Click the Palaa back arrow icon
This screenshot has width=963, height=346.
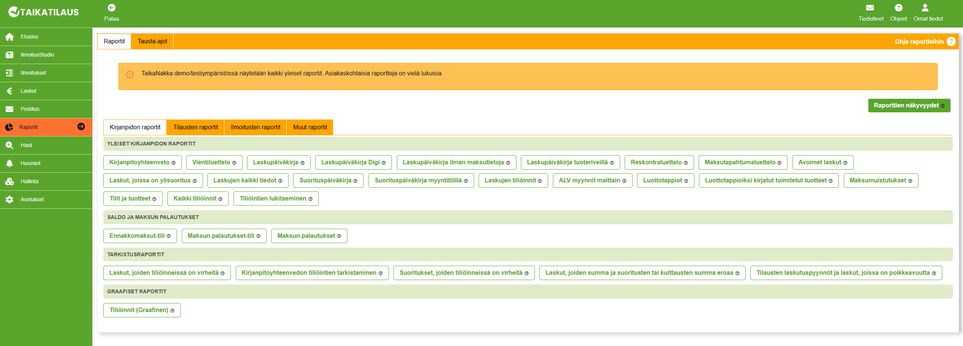pyautogui.click(x=112, y=8)
